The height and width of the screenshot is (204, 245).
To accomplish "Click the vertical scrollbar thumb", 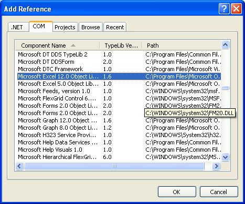I will pyautogui.click(x=226, y=88).
